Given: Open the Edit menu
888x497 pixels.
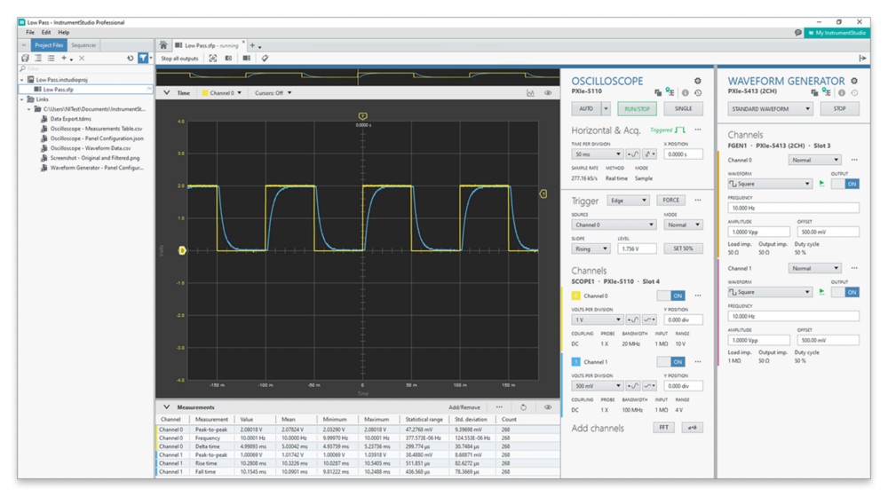Looking at the screenshot, I should click(45, 32).
